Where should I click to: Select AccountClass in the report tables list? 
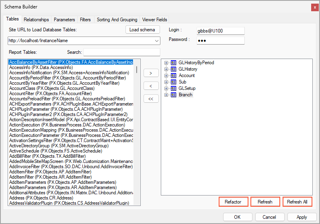(52, 88)
